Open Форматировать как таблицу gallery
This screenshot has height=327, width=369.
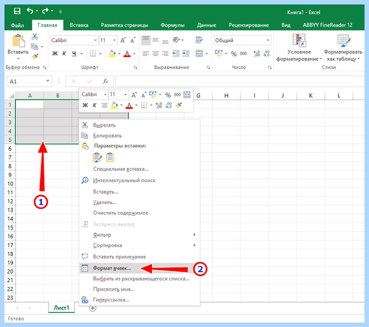(x=343, y=48)
